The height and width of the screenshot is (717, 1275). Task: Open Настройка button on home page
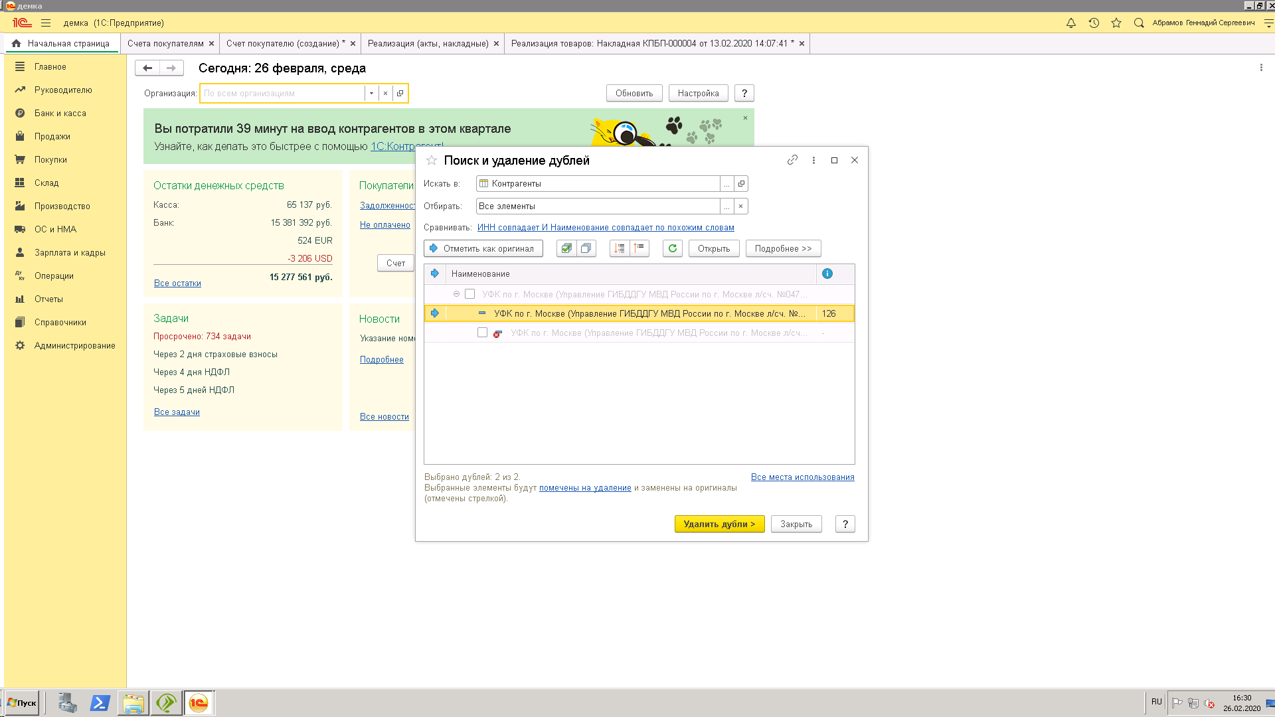(698, 94)
